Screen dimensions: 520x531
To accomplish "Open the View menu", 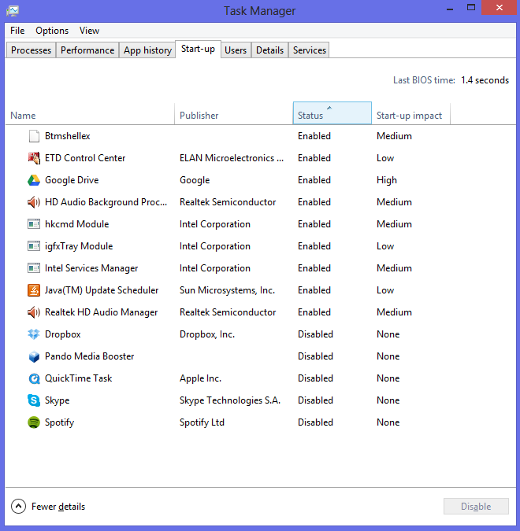I will pyautogui.click(x=89, y=31).
